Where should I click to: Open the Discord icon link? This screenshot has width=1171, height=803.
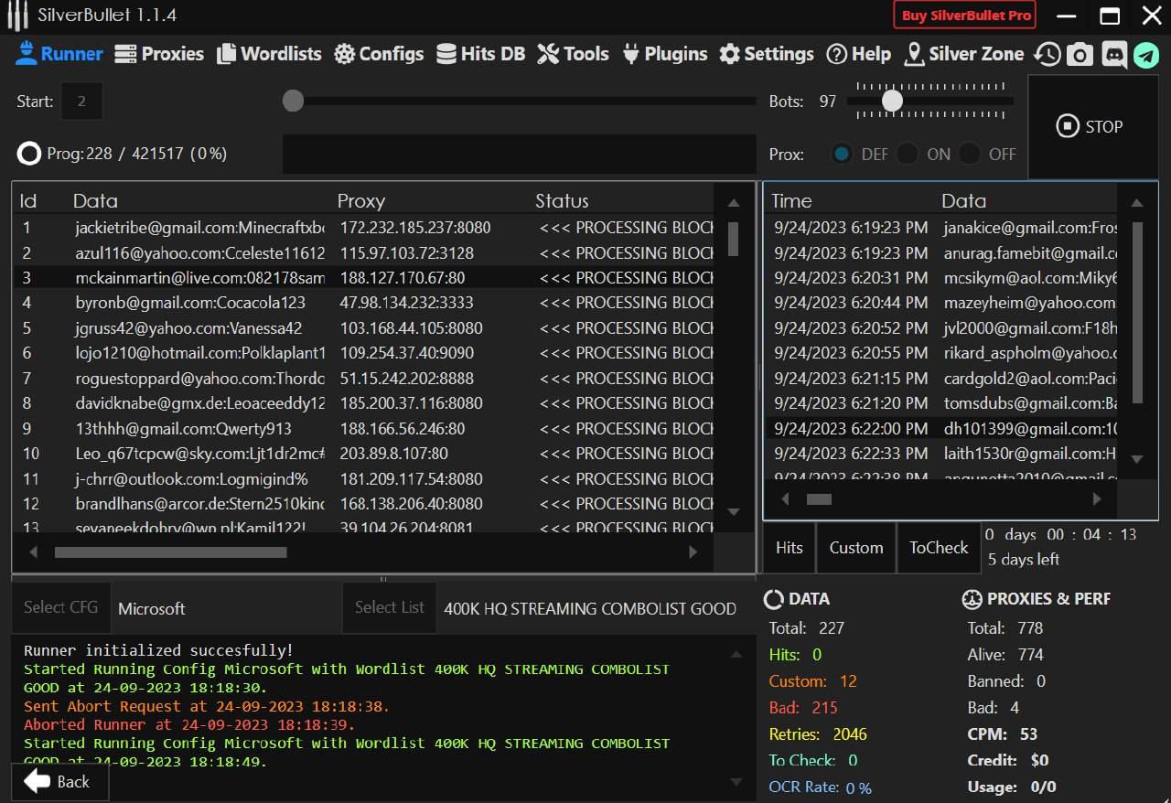point(1113,55)
